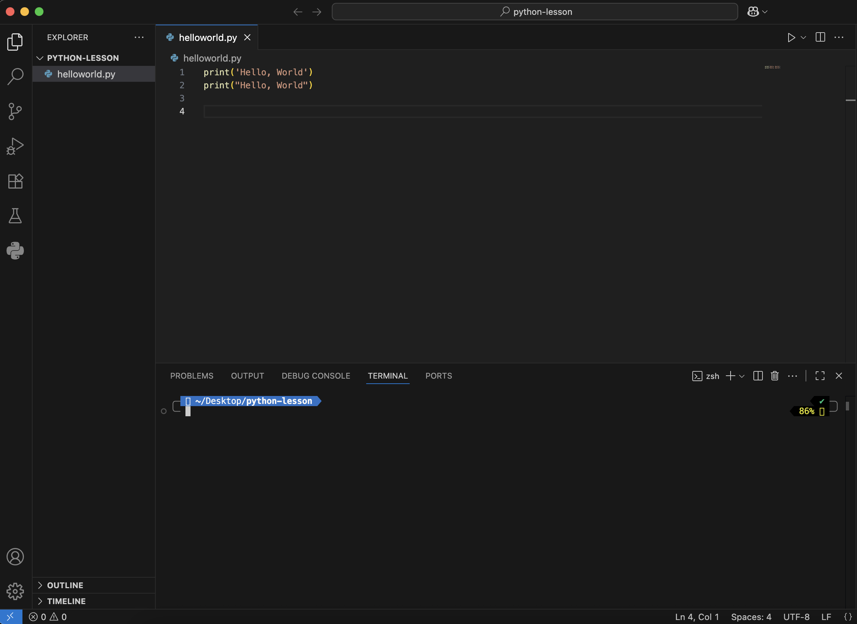857x624 pixels.
Task: Click the print("Hello, World") code line
Action: [x=258, y=85]
